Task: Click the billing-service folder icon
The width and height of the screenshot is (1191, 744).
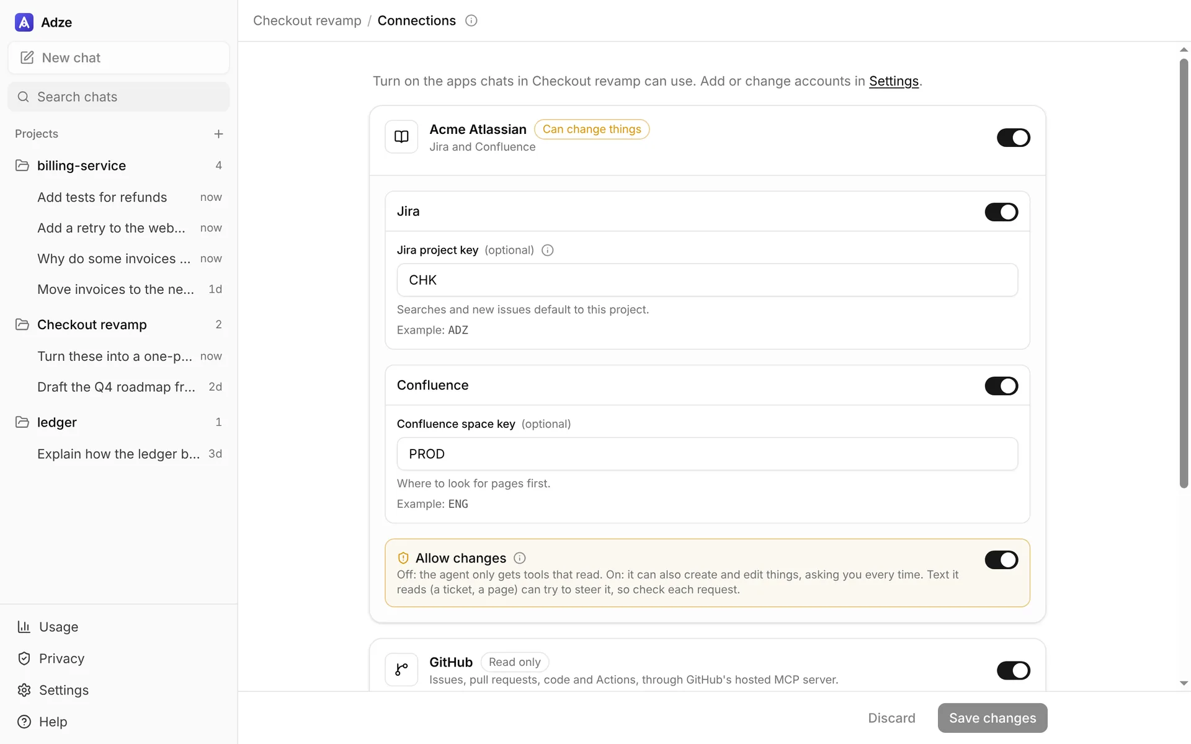Action: click(22, 166)
